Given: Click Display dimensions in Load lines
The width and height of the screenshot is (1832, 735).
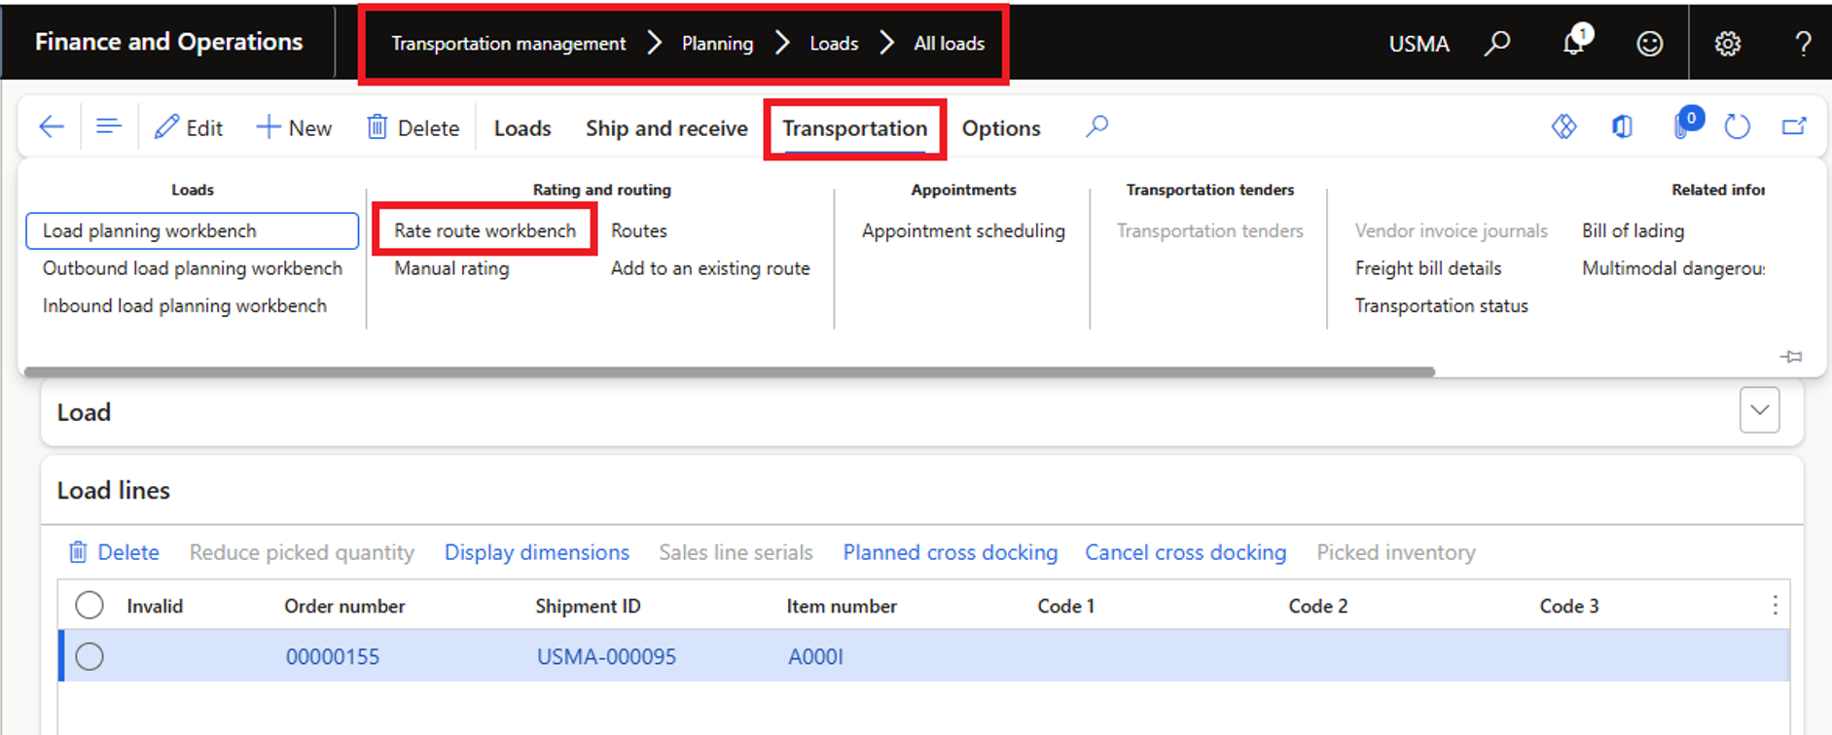Looking at the screenshot, I should pos(537,552).
